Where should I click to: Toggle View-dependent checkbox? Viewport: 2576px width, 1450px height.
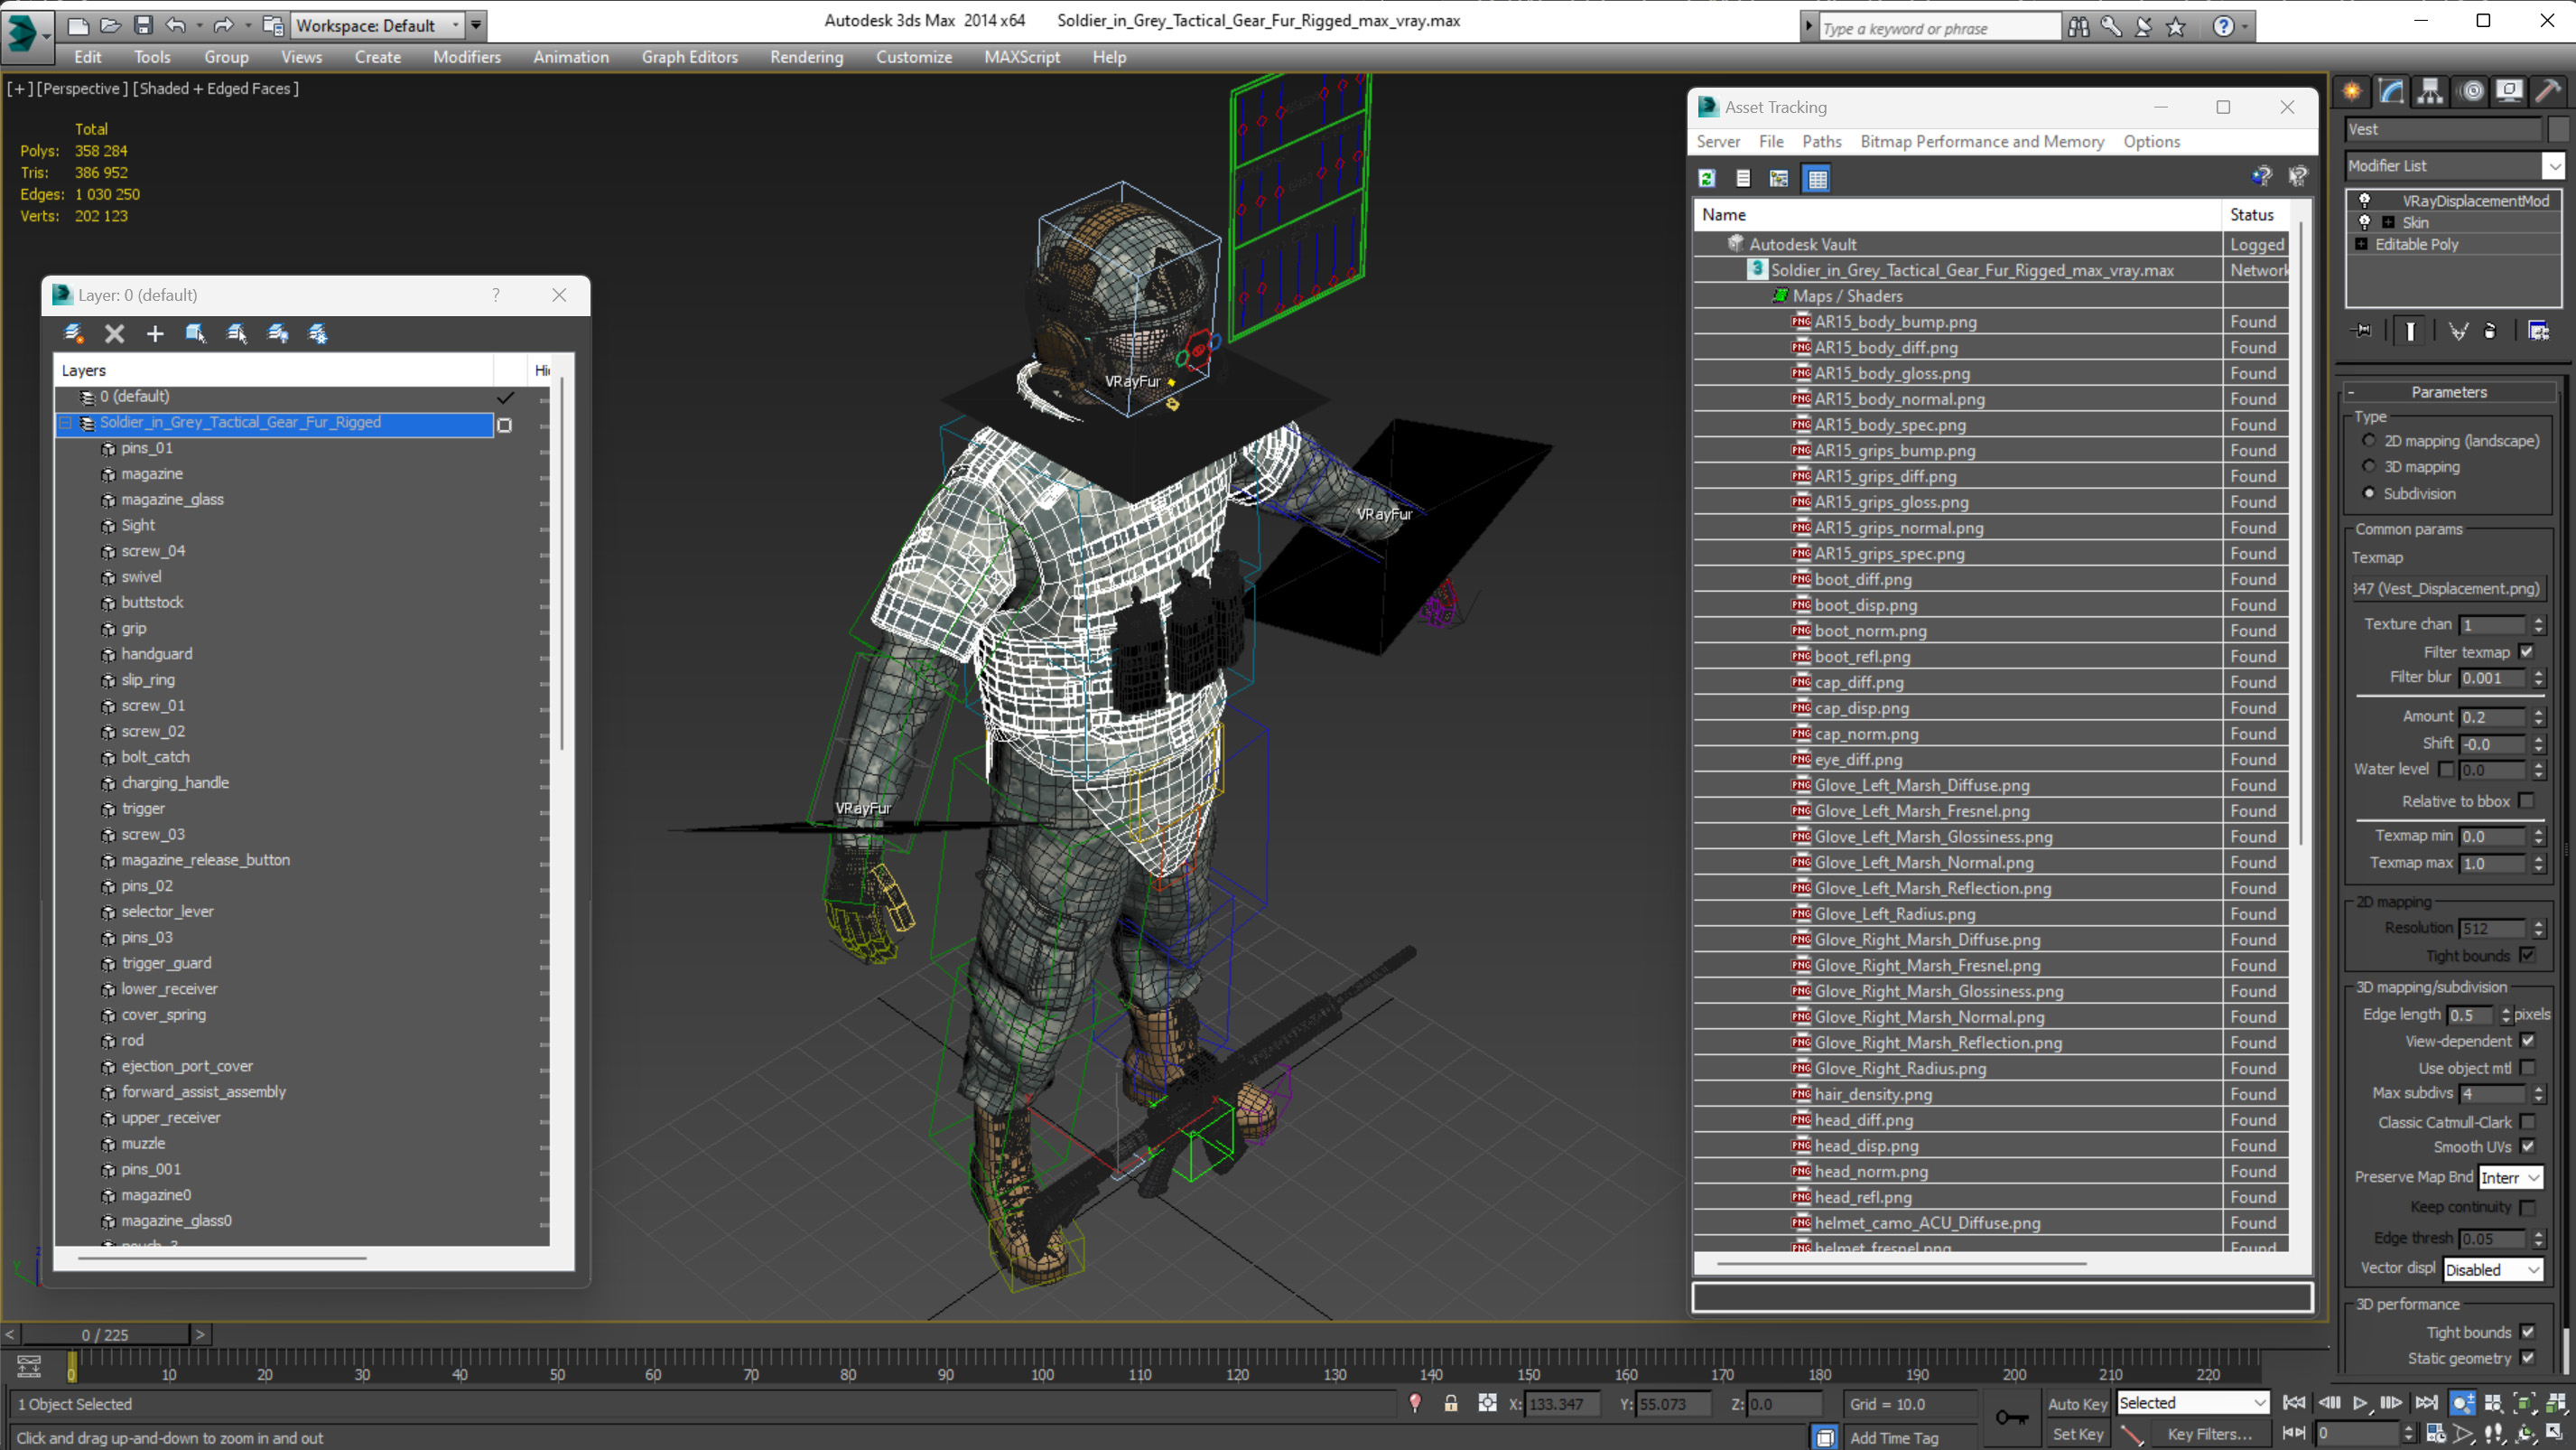pyautogui.click(x=2527, y=1042)
